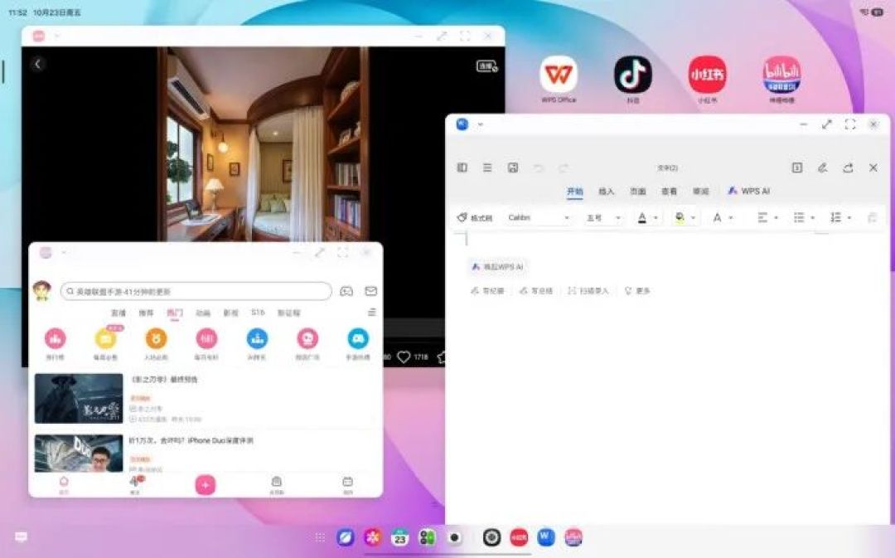The image size is (895, 558).
Task: Click WPS pen annotation icon
Action: coord(823,167)
